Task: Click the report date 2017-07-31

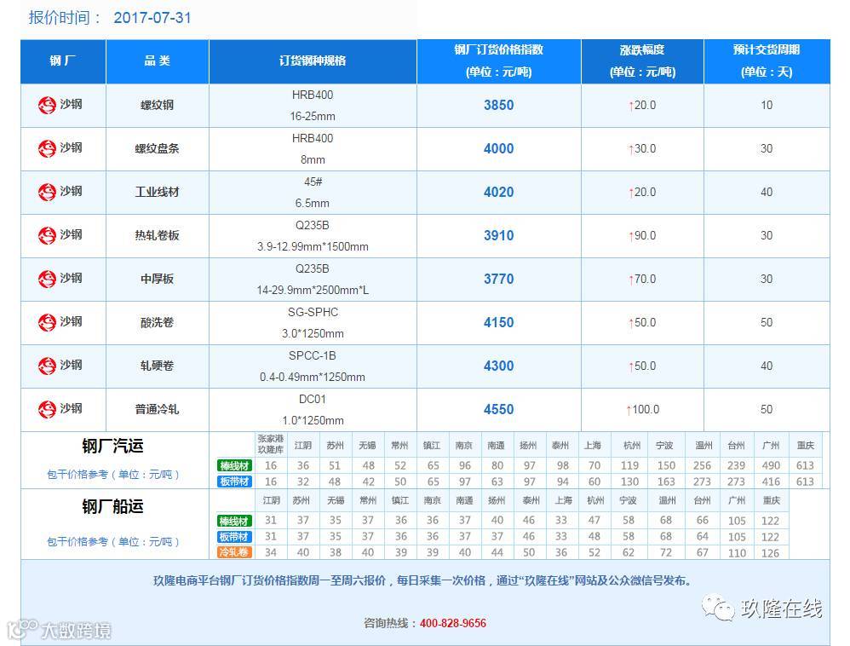Action: pyautogui.click(x=152, y=18)
